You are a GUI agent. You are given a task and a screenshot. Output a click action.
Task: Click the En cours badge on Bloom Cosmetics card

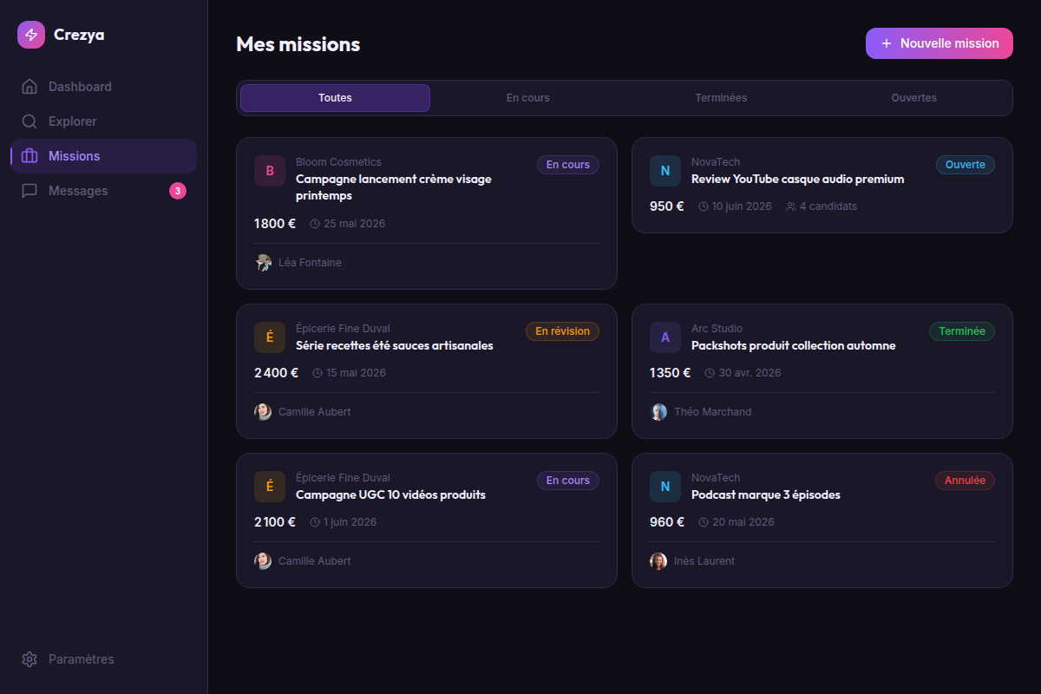(568, 165)
